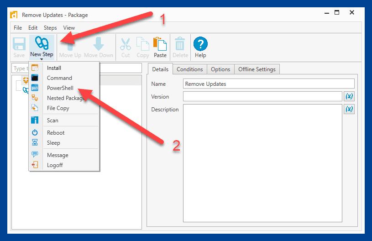Image resolution: width=372 pixels, height=241 pixels.
Task: Click the Sleep hourglass icon
Action: 35,142
